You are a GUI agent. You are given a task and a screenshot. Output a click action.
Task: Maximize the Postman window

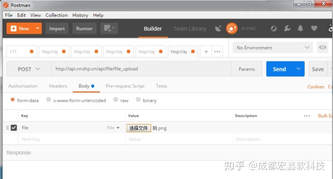click(309, 3)
